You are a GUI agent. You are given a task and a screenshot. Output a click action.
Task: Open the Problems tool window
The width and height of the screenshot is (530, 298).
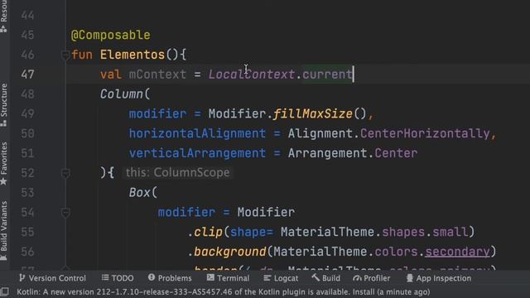[170, 278]
